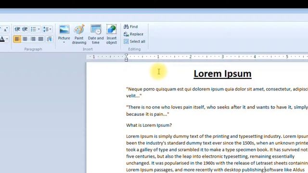The height and width of the screenshot is (173, 308).
Task: Click the line starting 'unchanged. It was popularised'
Action: [217, 163]
